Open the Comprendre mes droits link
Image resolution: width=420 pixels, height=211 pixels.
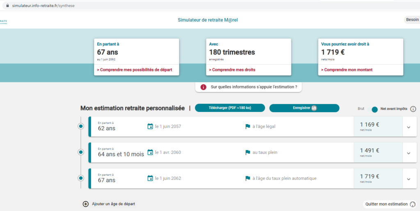pos(232,70)
